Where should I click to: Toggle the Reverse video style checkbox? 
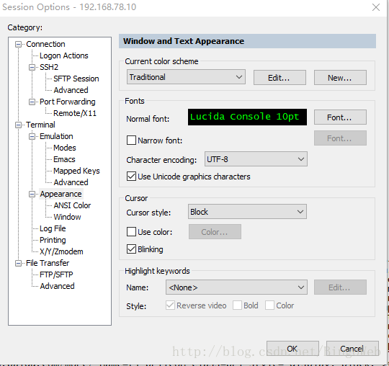170,305
